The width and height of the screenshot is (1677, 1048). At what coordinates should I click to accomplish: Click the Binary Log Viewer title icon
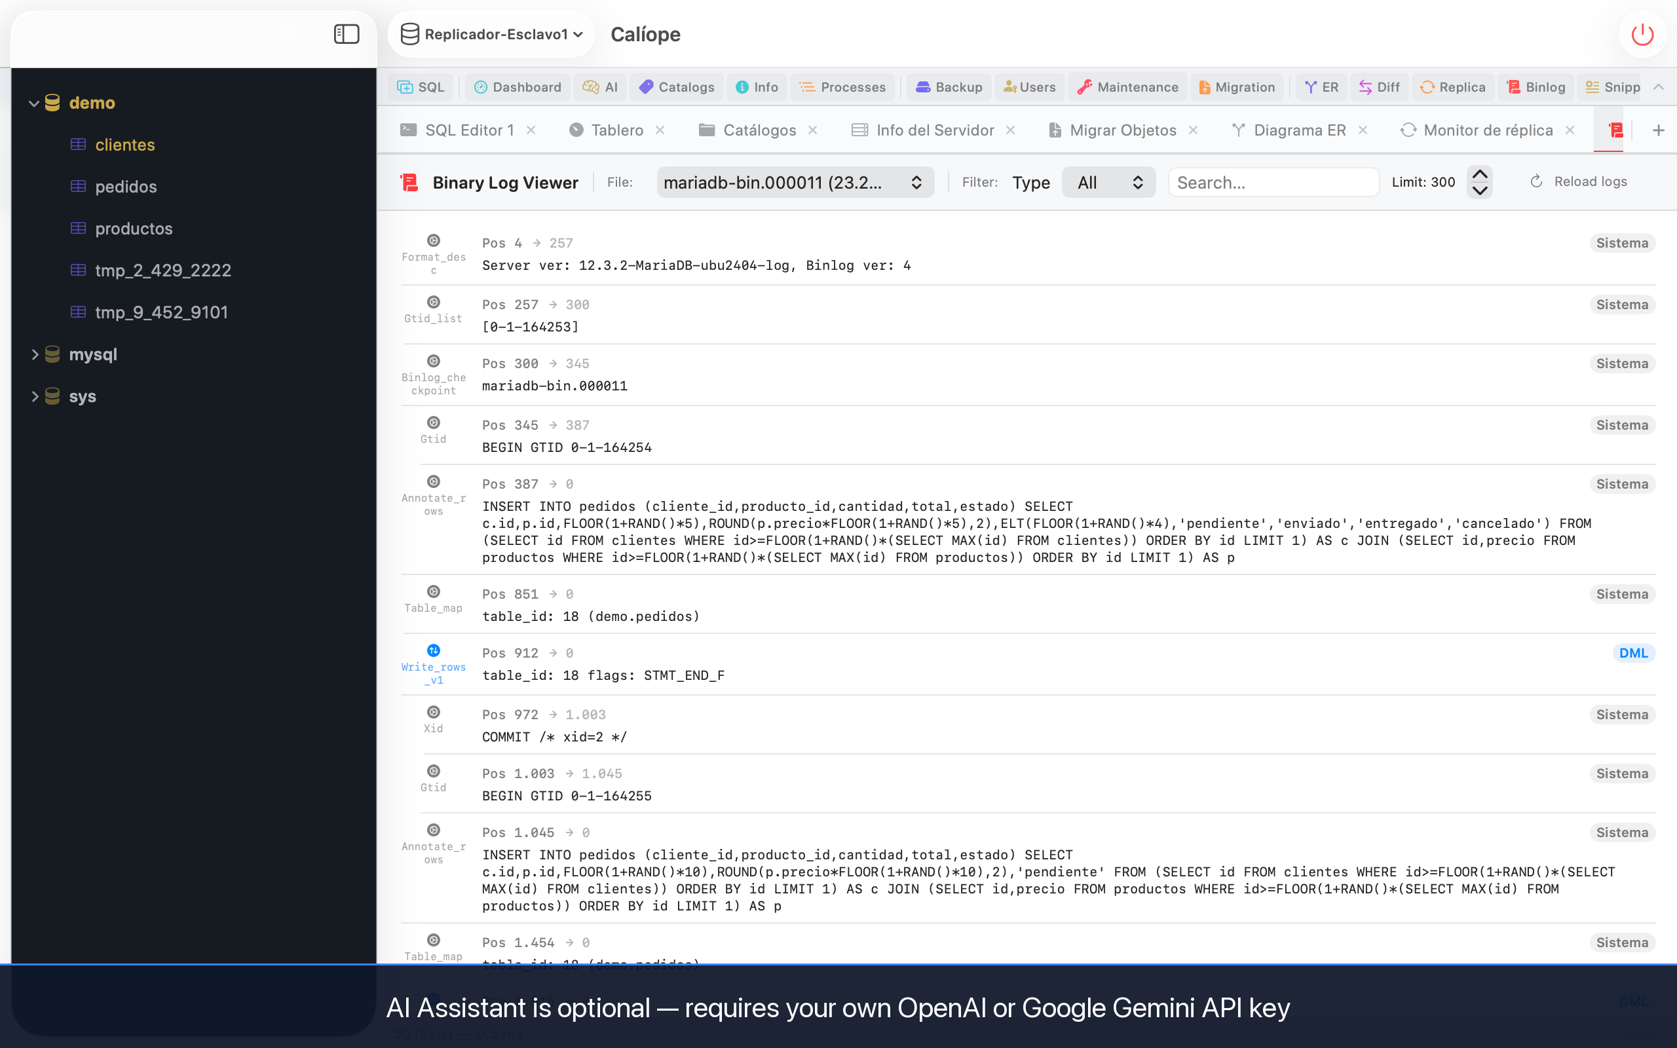(x=409, y=182)
